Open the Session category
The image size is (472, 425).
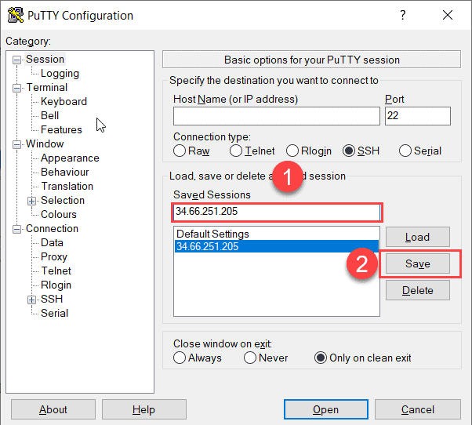click(45, 60)
